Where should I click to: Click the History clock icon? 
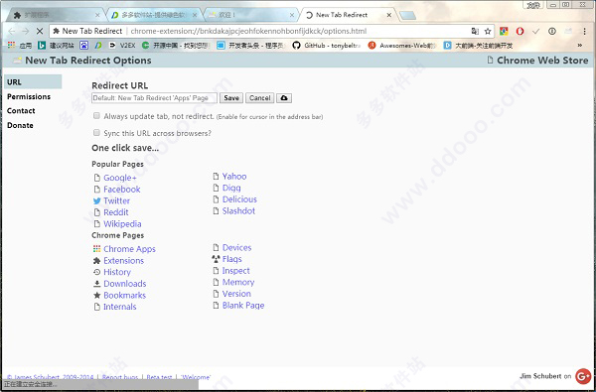click(x=97, y=272)
